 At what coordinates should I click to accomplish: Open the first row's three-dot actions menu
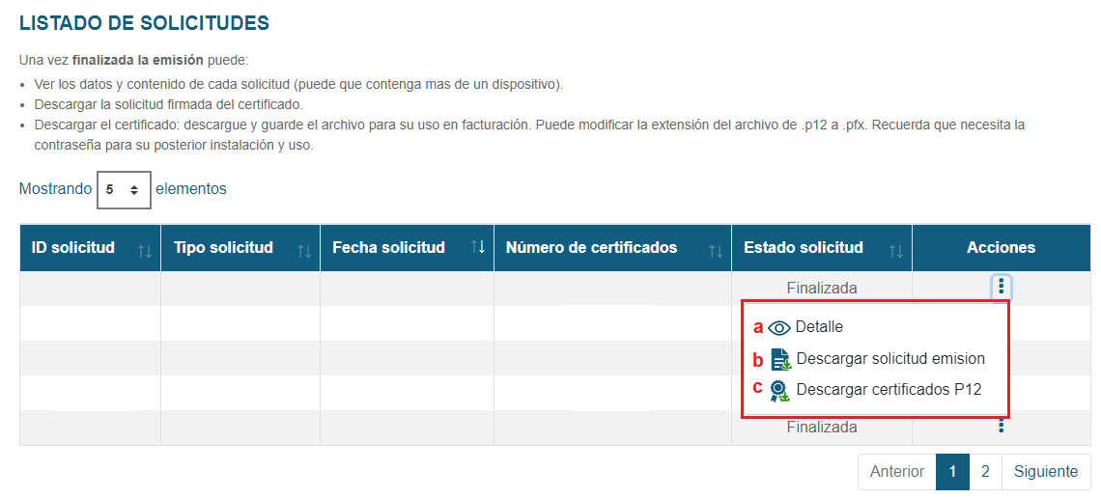tap(1002, 287)
